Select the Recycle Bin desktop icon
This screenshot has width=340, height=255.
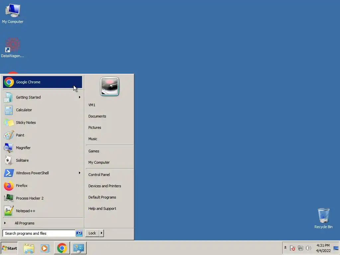click(323, 218)
